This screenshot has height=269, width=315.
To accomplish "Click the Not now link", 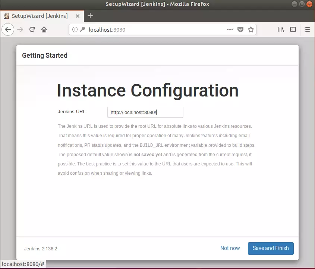I will click(230, 248).
